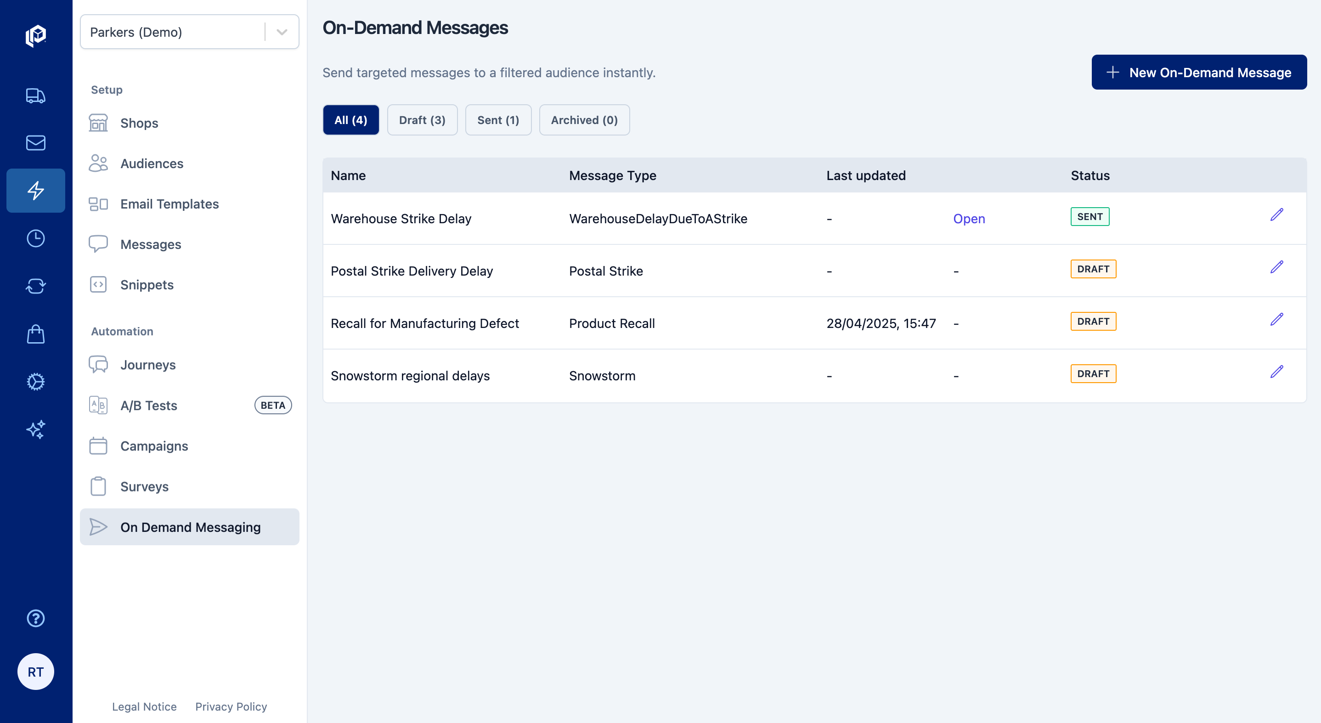1321x723 pixels.
Task: Click New On-Demand Message button
Action: click(1198, 72)
